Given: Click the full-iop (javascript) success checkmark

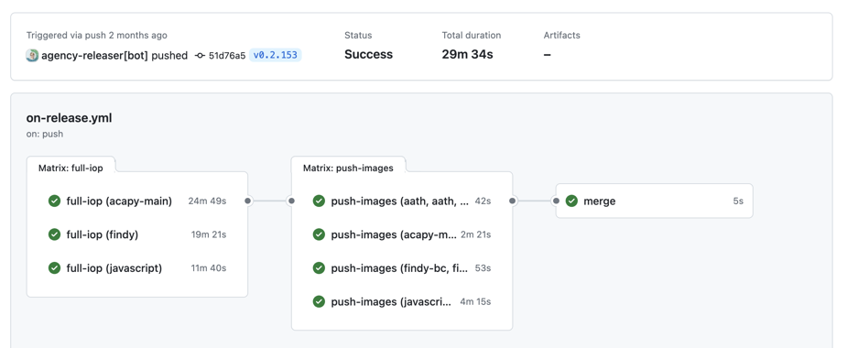Looking at the screenshot, I should pos(54,268).
